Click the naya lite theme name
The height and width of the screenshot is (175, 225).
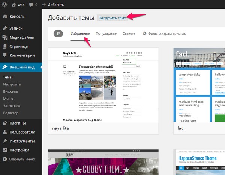pos(60,128)
